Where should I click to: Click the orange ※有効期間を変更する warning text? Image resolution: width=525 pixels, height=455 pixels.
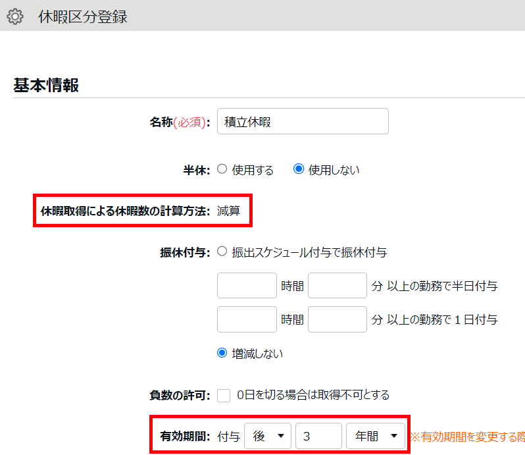(467, 437)
